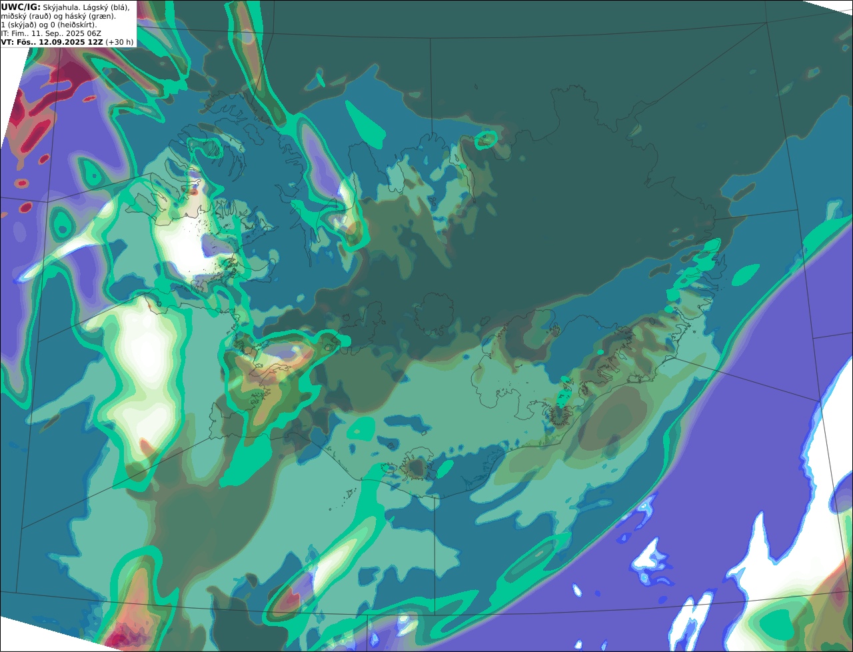Click the "(+30 h)" forecast offset text
The height and width of the screenshot is (652, 853).
[119, 42]
